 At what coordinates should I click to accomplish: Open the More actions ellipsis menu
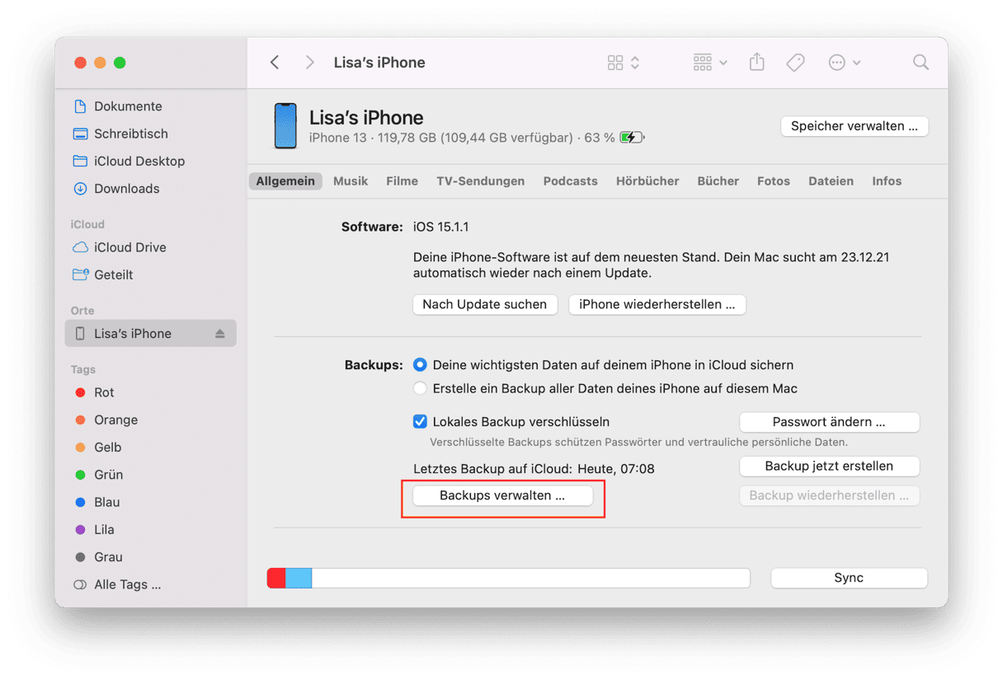[x=845, y=63]
